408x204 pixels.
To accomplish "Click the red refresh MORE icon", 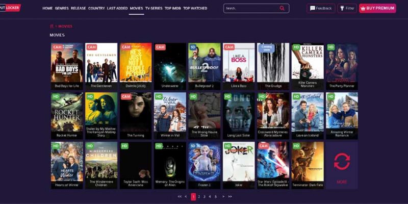I will pyautogui.click(x=342, y=162).
